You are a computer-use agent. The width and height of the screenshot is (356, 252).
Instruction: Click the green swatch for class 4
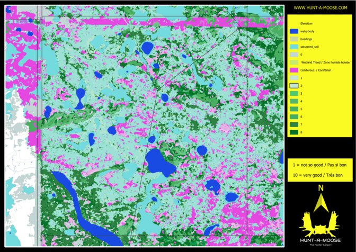click(x=294, y=101)
